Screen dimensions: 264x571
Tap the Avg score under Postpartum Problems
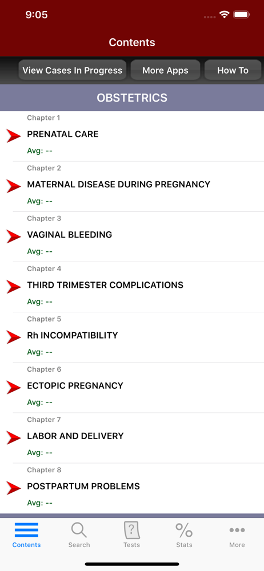pos(40,503)
